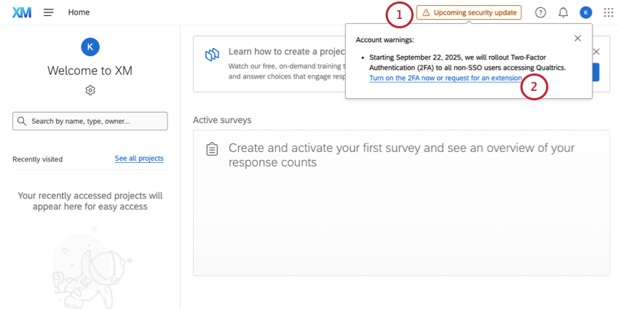This screenshot has width=619, height=309.
Task: Click the Recently visited label
Action: tap(37, 159)
